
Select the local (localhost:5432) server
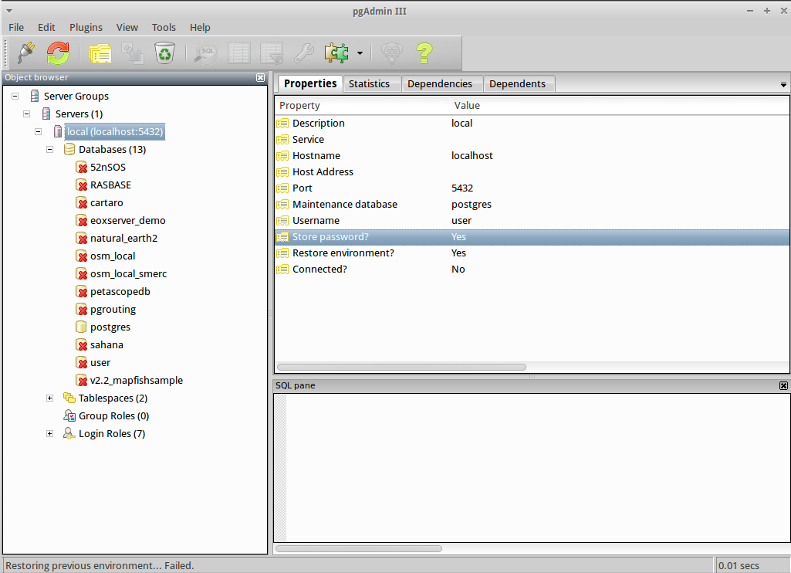pyautogui.click(x=115, y=132)
